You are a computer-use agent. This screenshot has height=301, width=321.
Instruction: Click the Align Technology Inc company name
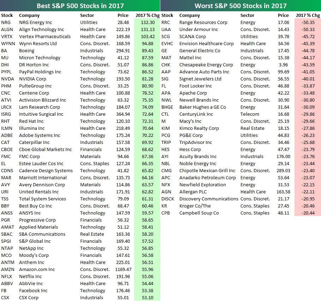pos(41,30)
